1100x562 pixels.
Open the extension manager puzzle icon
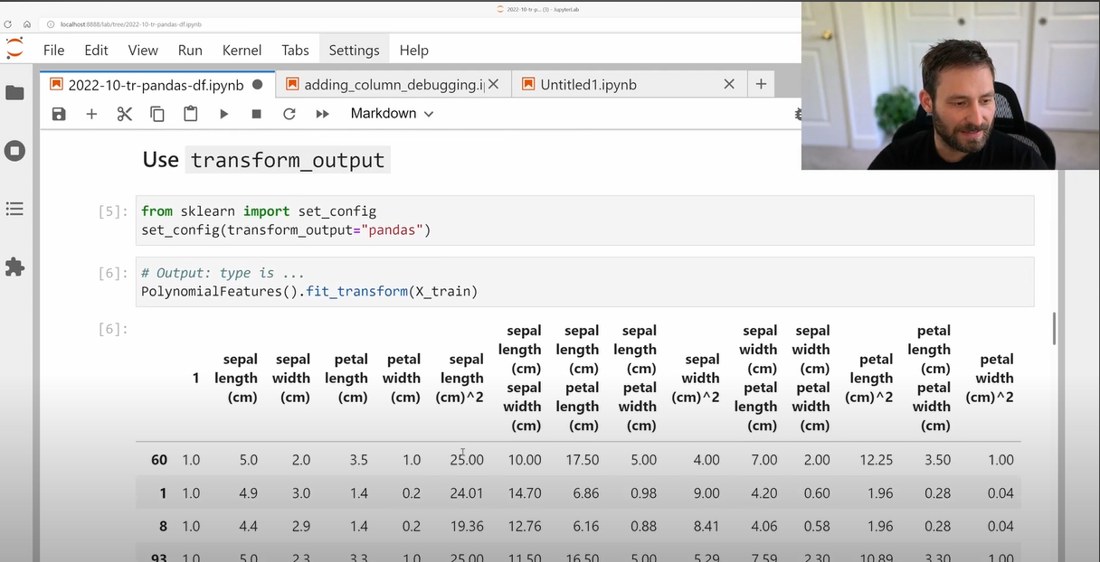[14, 267]
